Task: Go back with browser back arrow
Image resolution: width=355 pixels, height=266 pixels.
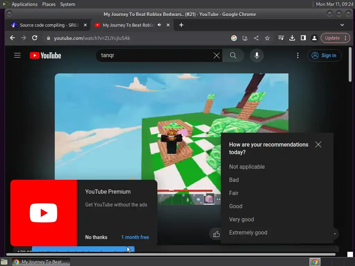Action: coord(12,38)
